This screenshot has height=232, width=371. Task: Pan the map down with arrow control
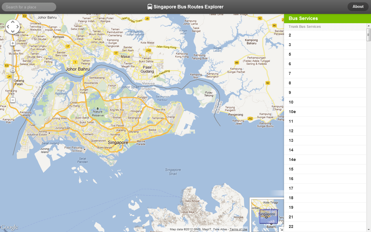13,31
